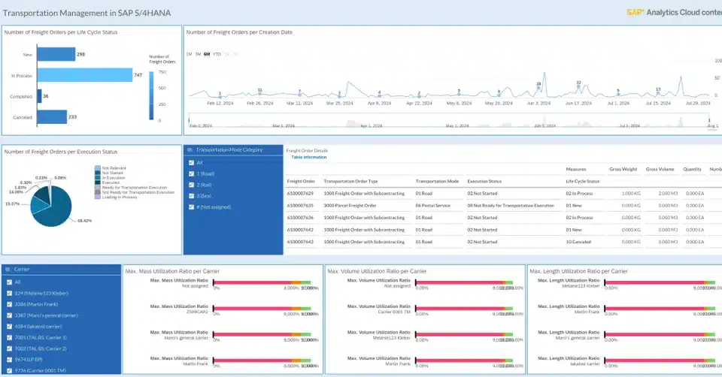722x377 pixels.
Task: Toggle the 3 (Sea) checkbox
Action: (191, 196)
